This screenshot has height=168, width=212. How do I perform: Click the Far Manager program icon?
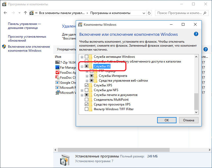coord(58,67)
